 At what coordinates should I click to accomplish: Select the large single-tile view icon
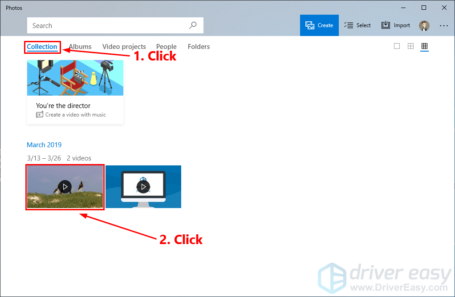coord(397,46)
